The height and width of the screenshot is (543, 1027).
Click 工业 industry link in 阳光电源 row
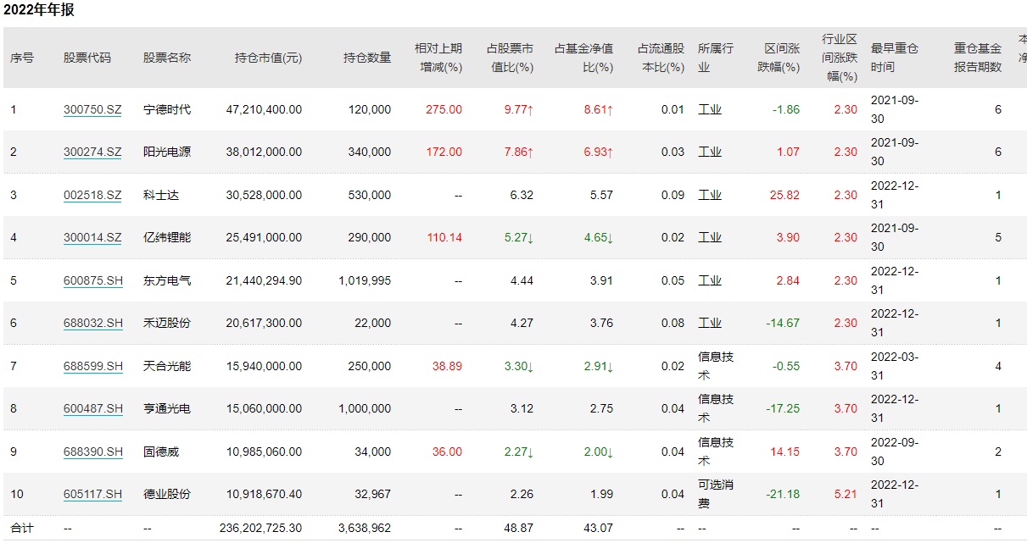pos(710,152)
